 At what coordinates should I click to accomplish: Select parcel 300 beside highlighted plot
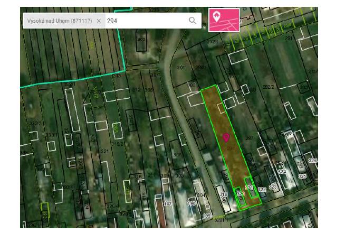(x=191, y=85)
